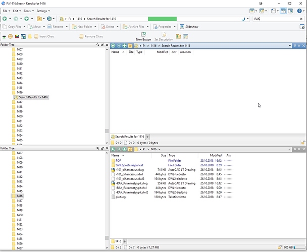Click the New Button icon

[143, 36]
